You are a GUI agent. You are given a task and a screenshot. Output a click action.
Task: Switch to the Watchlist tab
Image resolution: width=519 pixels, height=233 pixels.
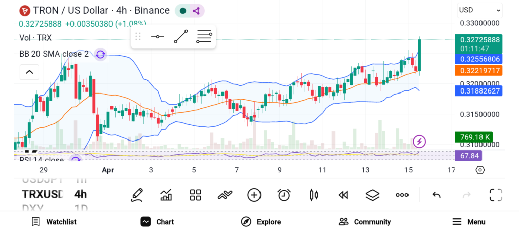[x=54, y=222]
